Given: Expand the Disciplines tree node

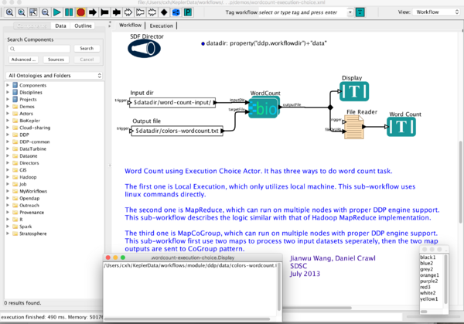Looking at the screenshot, I should click(x=8, y=92).
